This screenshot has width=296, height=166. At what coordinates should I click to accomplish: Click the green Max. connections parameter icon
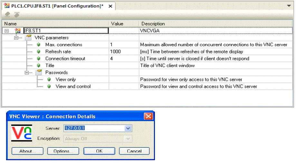click(39, 45)
